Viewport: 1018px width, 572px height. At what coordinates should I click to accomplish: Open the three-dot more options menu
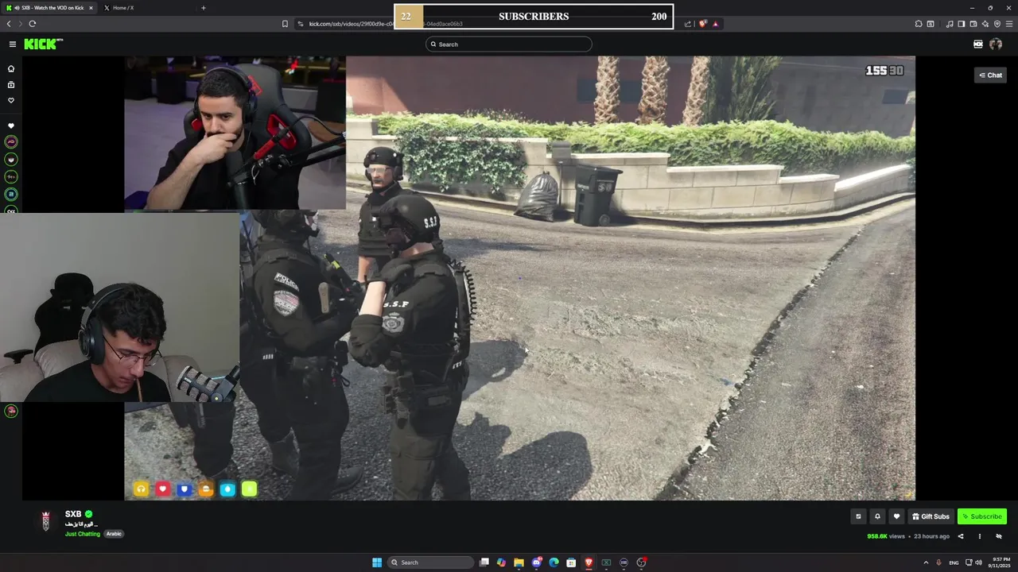pos(980,536)
